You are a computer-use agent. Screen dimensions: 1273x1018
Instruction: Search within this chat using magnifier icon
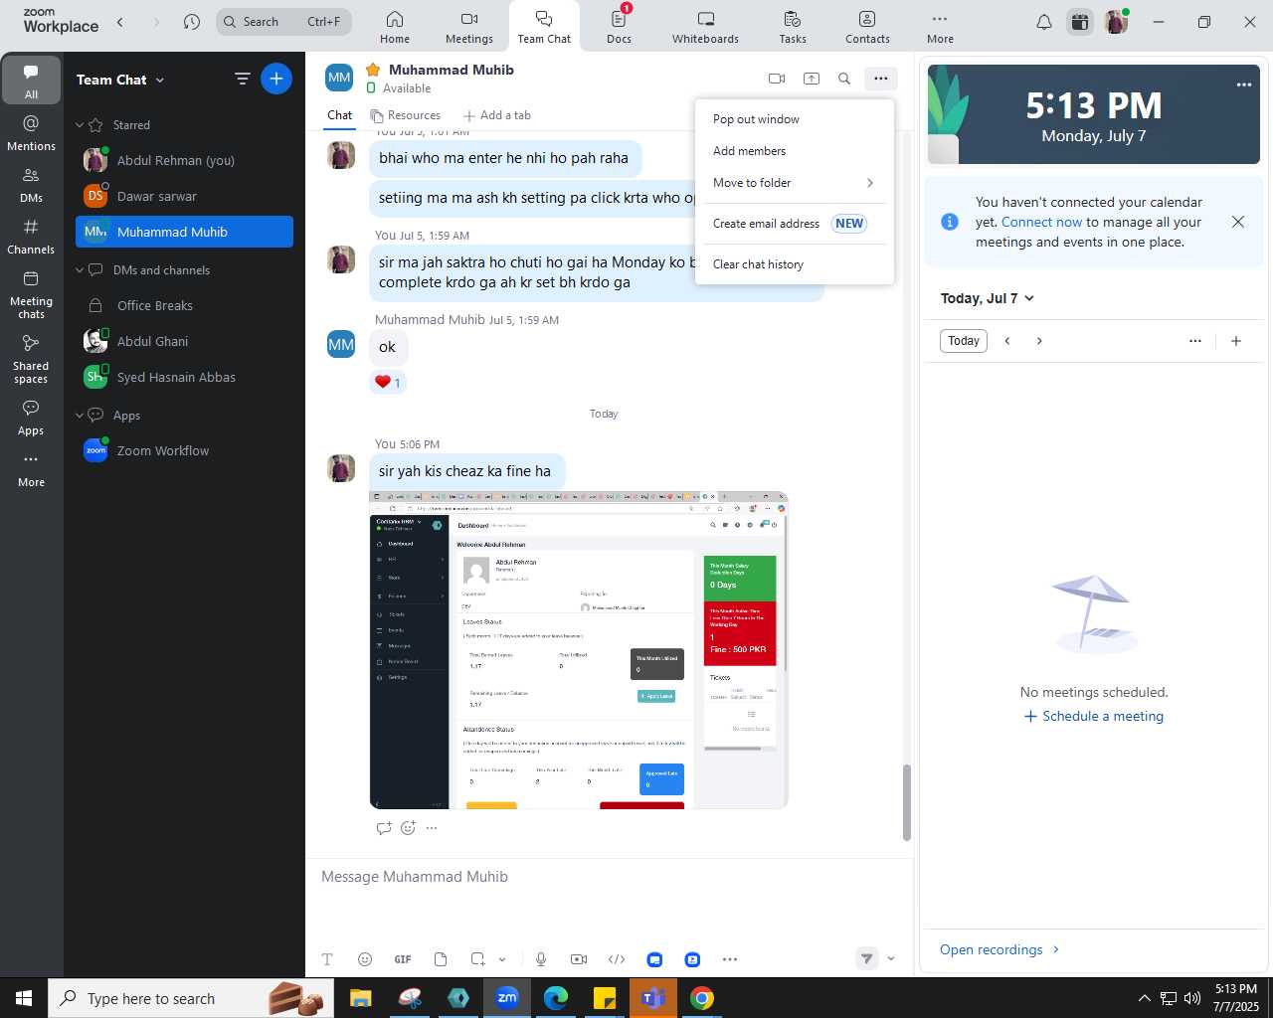[844, 79]
